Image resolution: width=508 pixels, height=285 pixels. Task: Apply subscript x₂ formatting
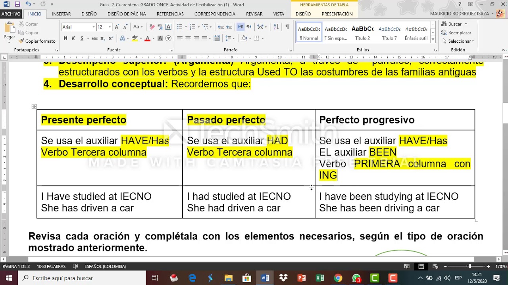click(x=102, y=38)
